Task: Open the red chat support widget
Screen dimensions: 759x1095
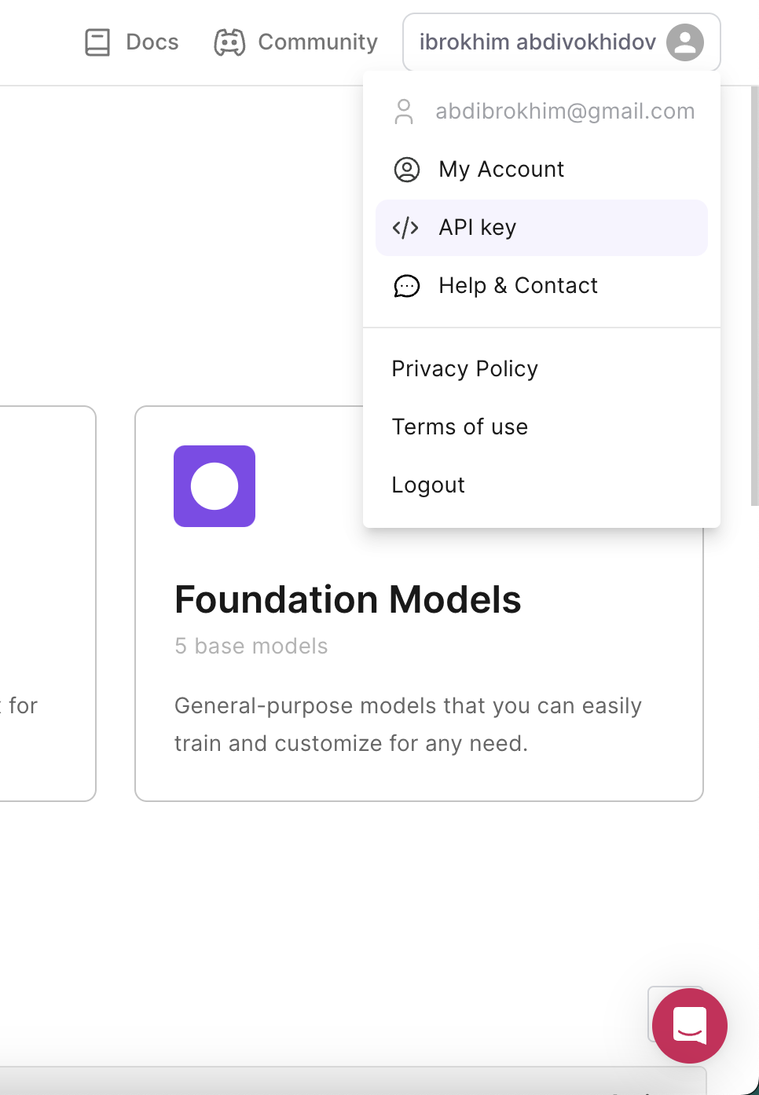Action: (x=689, y=1025)
